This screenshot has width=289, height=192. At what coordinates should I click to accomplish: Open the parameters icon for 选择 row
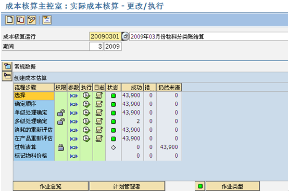74,95
